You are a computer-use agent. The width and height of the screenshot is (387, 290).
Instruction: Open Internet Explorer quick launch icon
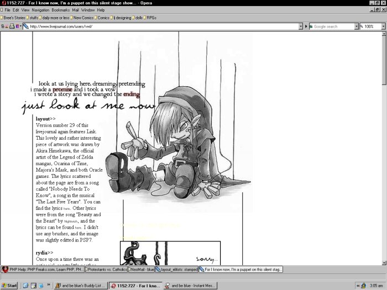25,286
